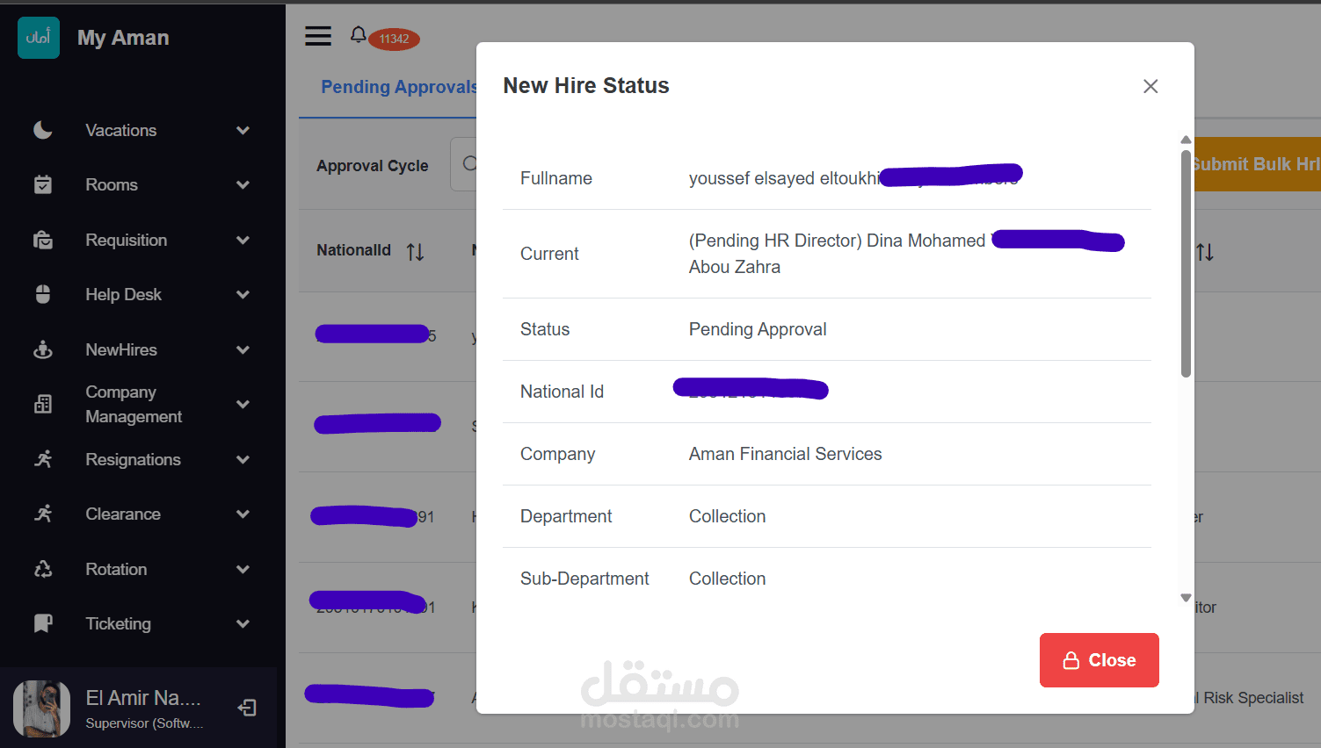Click the Approval Cycle search field
Screen dimensions: 1321x748
(x=463, y=164)
